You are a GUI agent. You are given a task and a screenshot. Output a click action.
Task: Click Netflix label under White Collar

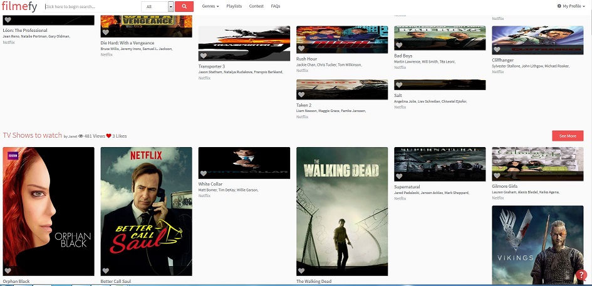pyautogui.click(x=204, y=196)
